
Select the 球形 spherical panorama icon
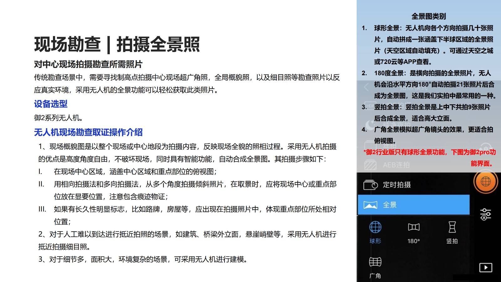click(x=375, y=228)
